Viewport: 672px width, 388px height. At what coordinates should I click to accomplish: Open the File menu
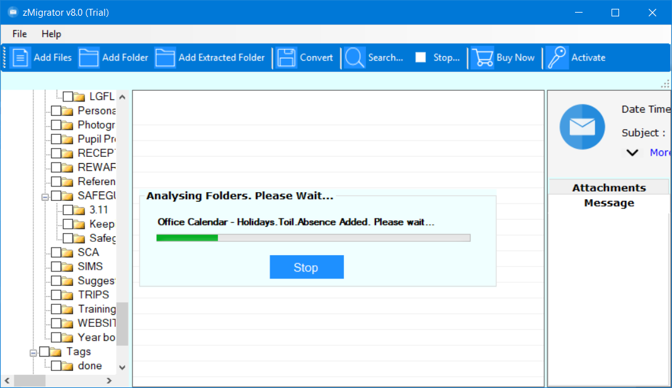tap(20, 34)
